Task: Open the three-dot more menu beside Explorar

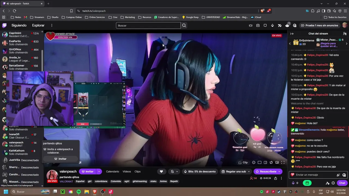Action: [52, 25]
